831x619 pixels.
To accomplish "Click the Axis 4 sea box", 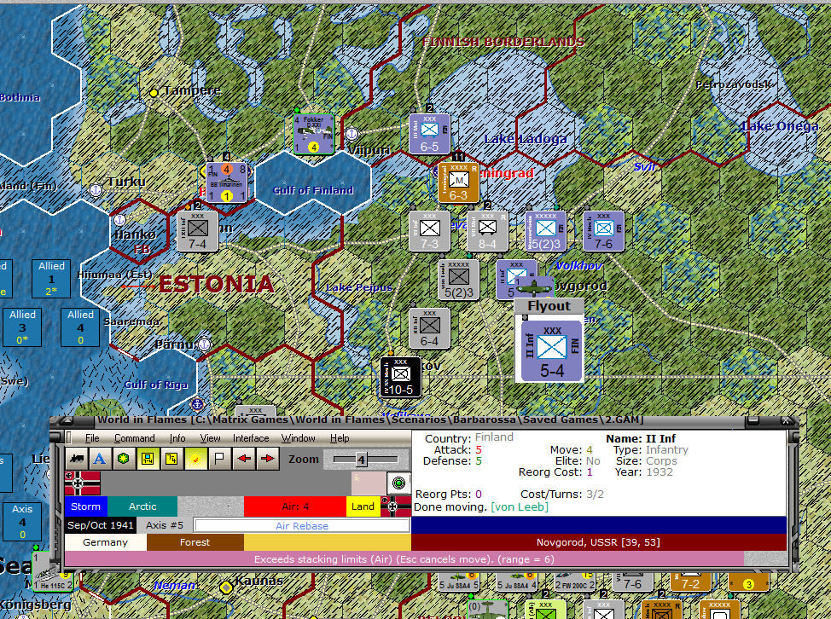I will tap(22, 522).
